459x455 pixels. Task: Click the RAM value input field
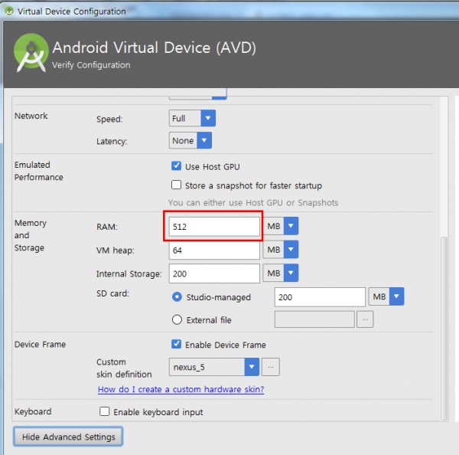[214, 226]
